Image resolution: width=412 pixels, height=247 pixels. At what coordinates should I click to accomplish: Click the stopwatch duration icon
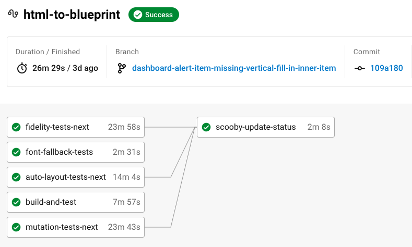point(22,68)
